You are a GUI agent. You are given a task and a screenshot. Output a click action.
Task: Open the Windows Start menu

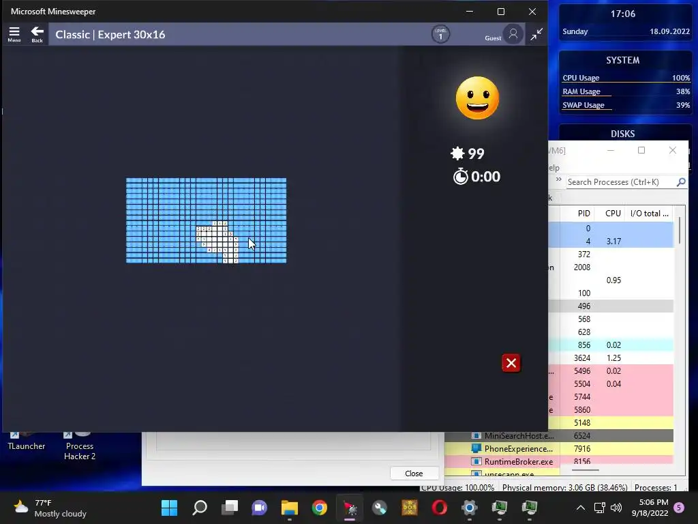169,508
